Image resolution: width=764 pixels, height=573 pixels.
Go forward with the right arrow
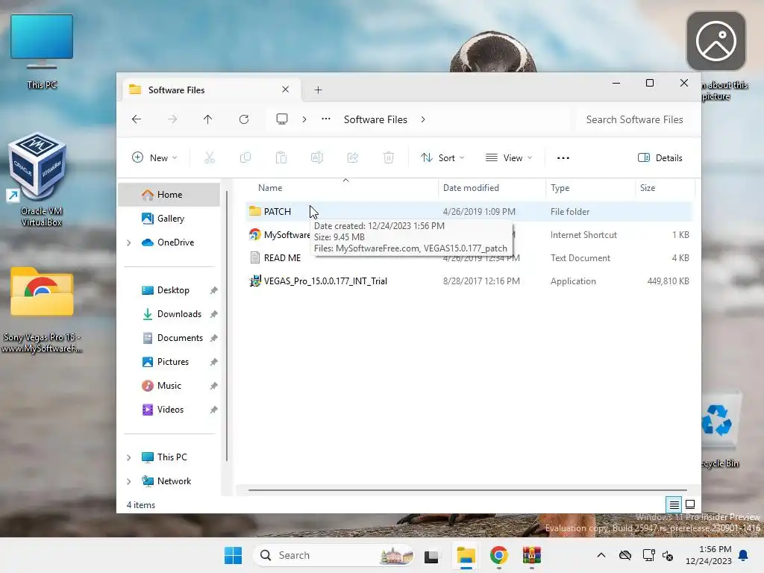pyautogui.click(x=172, y=119)
